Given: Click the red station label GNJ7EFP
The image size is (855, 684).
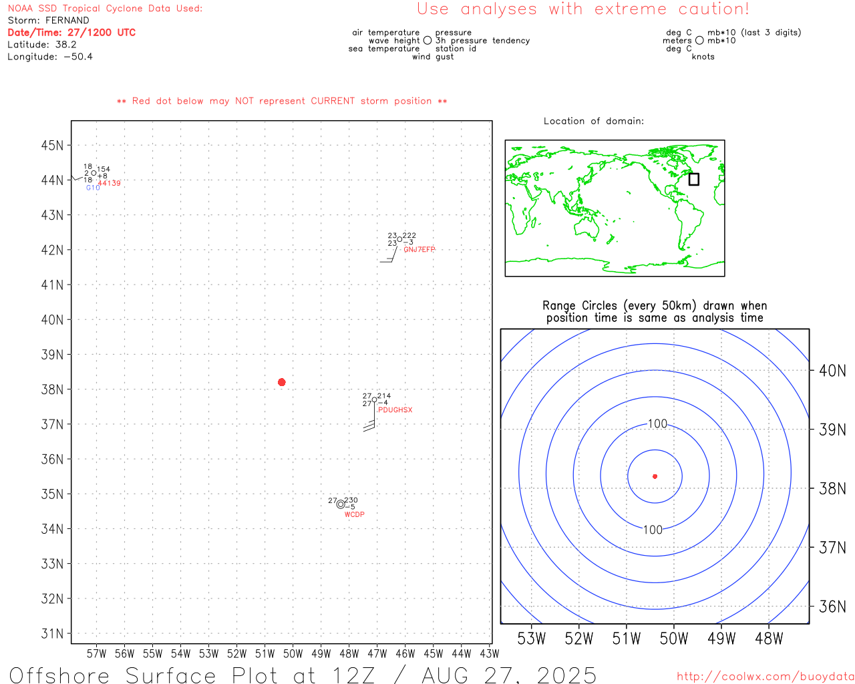Looking at the screenshot, I should (x=419, y=249).
